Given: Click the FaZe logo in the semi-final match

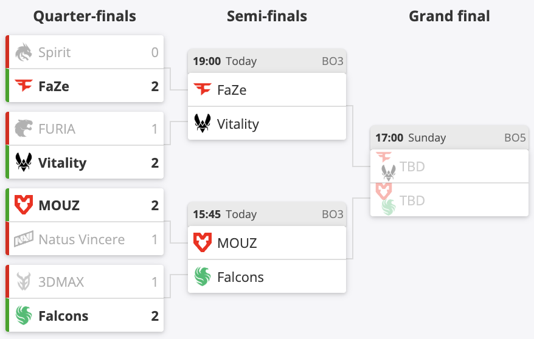Looking at the screenshot, I should [x=203, y=90].
